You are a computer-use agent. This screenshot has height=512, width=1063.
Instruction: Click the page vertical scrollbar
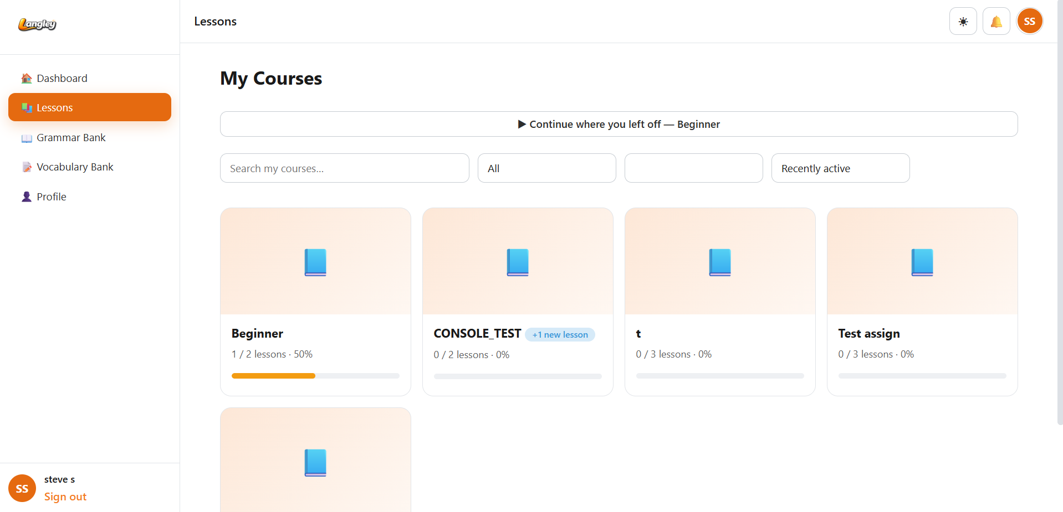[x=1060, y=213]
